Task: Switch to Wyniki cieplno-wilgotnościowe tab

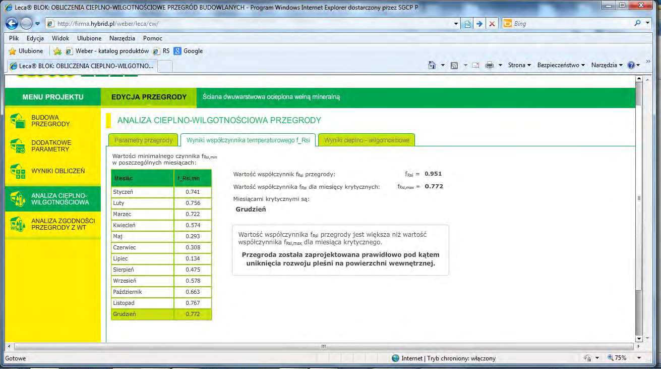Action: pyautogui.click(x=366, y=140)
